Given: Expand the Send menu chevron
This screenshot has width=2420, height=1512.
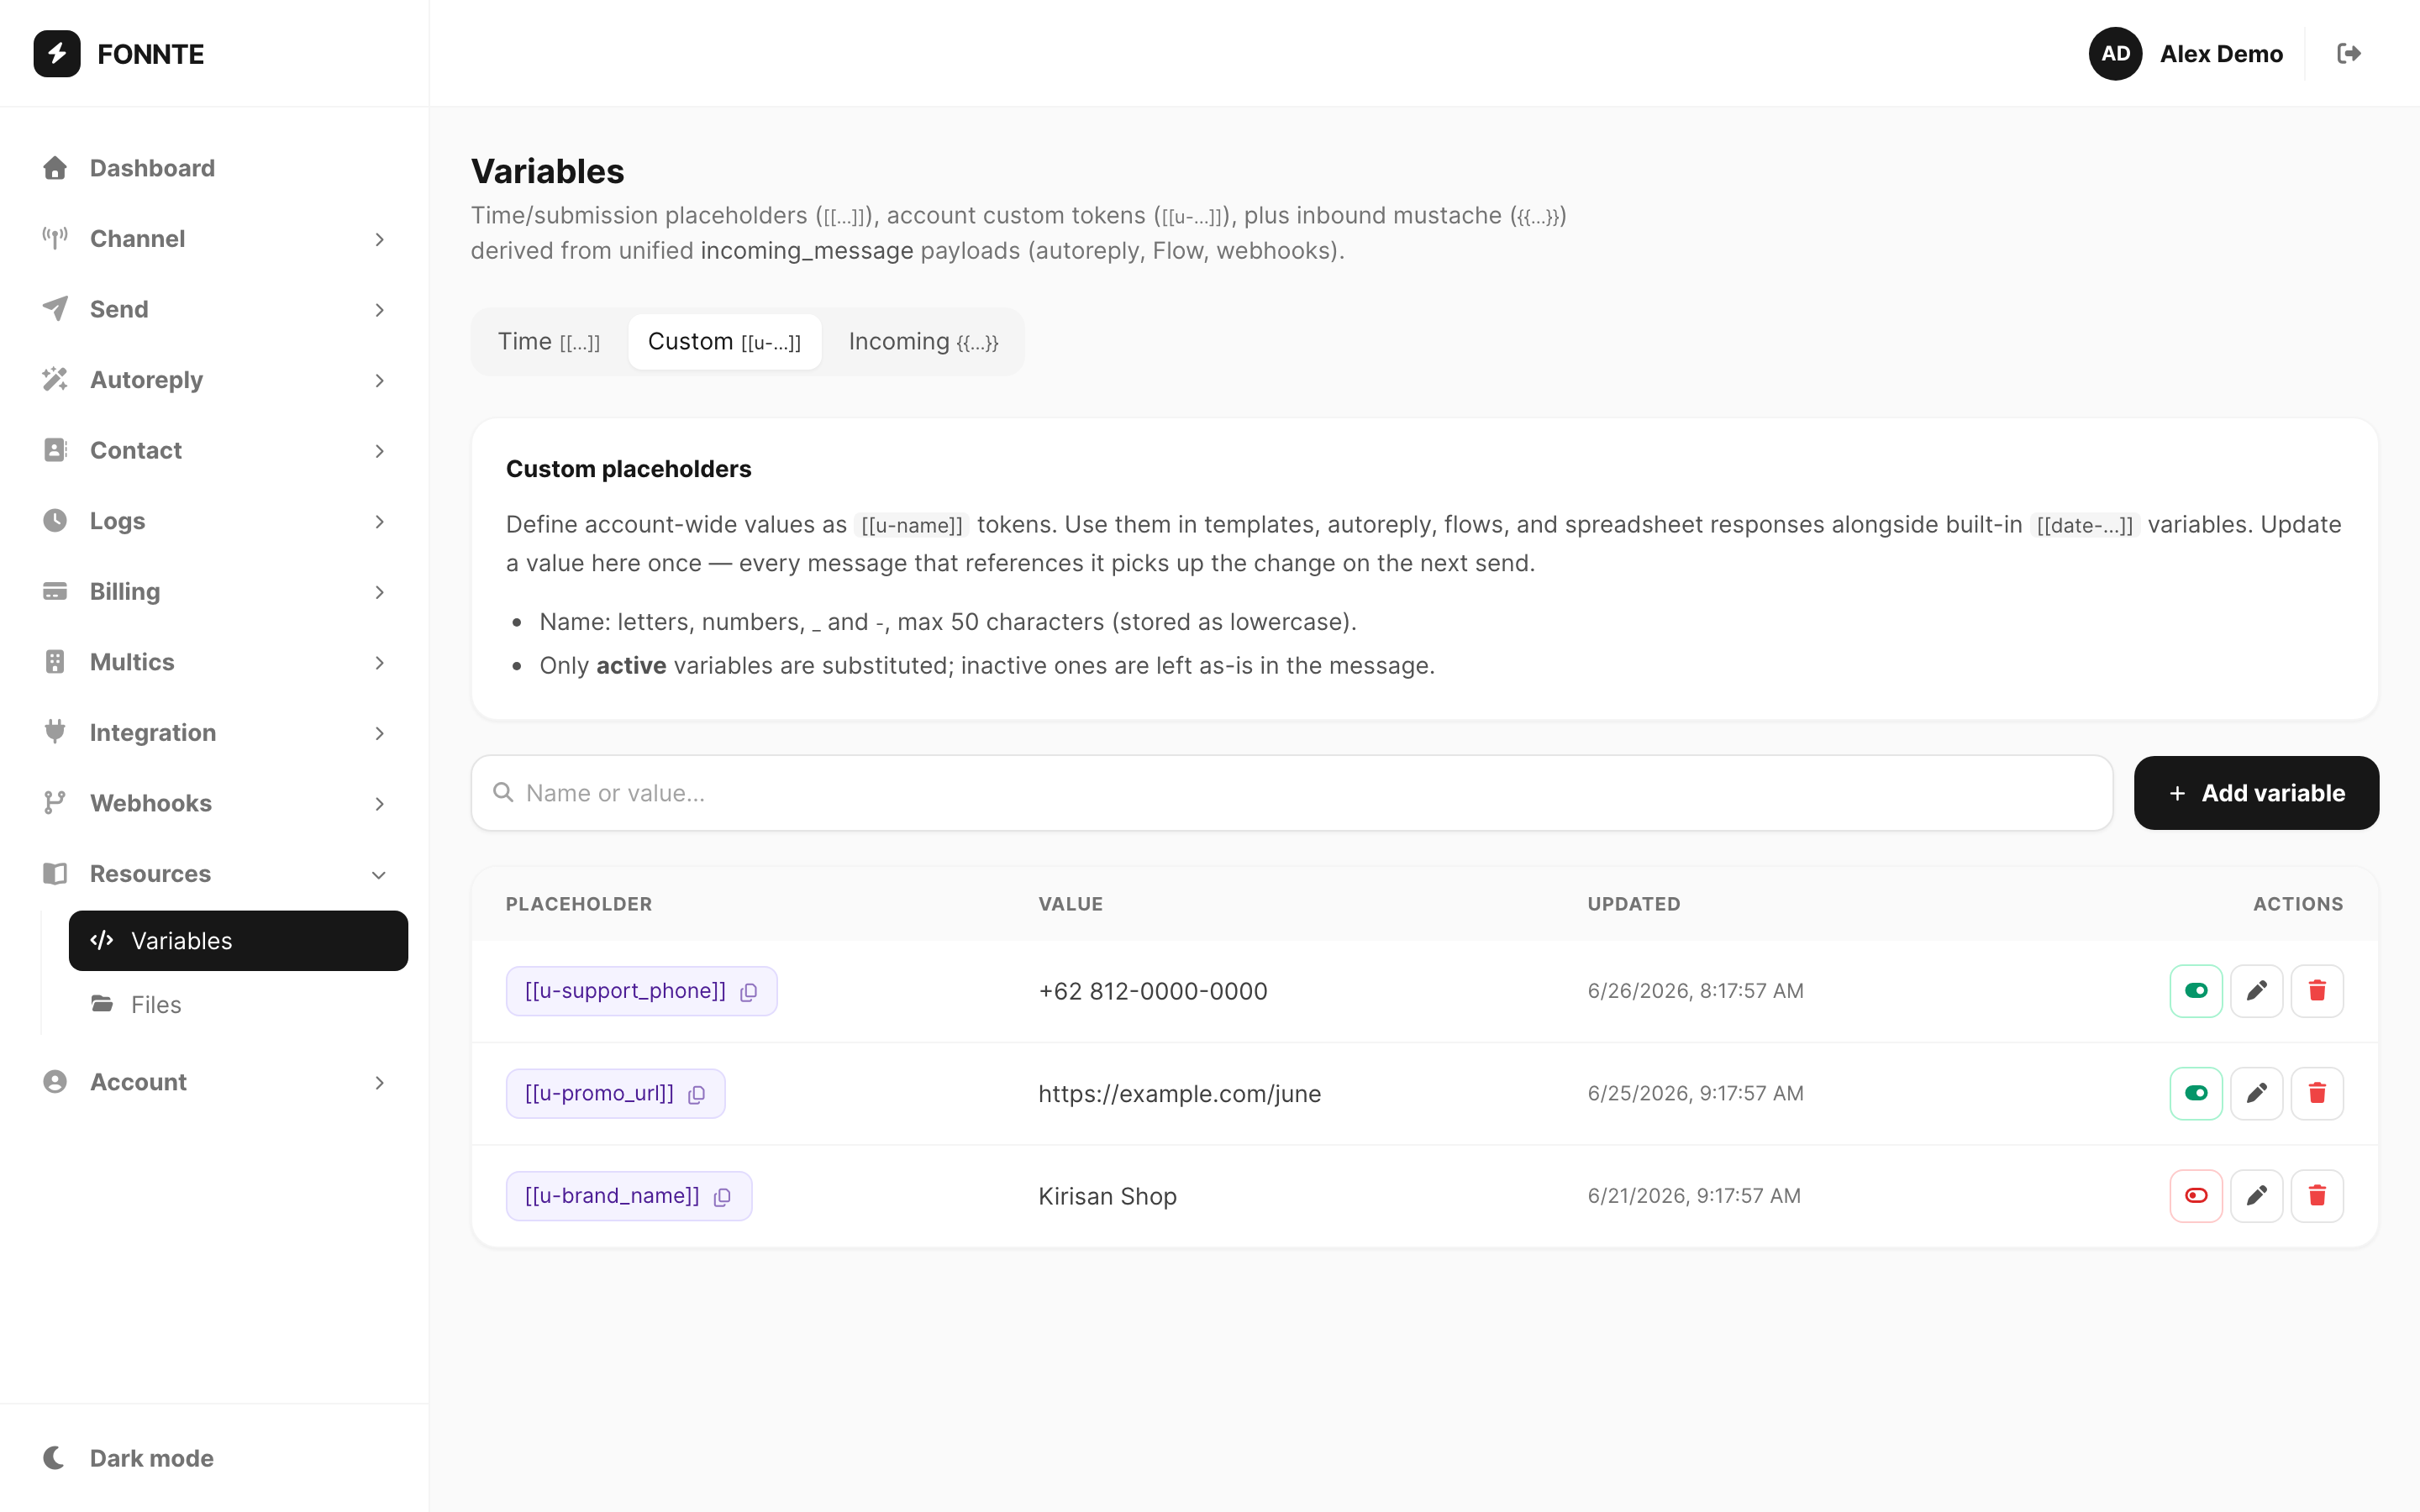Looking at the screenshot, I should tap(379, 310).
